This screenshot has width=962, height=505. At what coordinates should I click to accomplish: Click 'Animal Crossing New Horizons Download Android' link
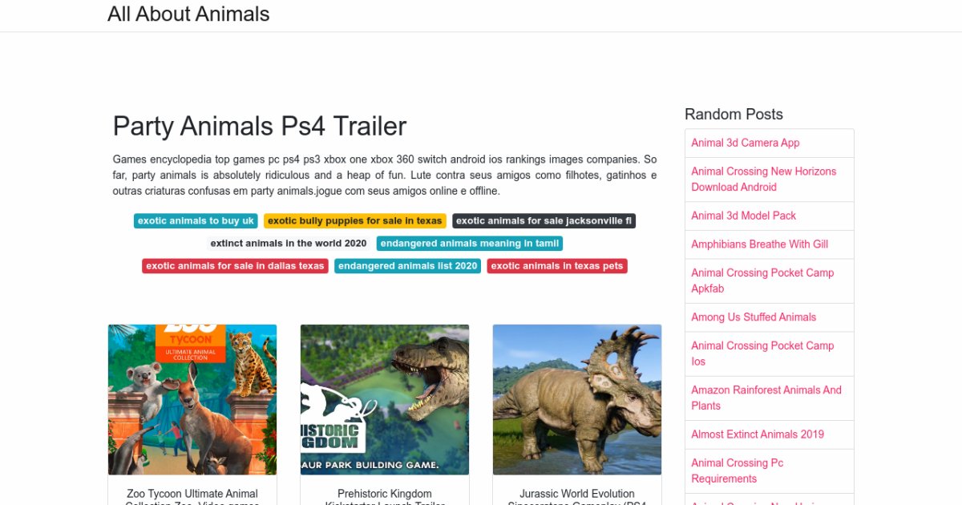point(763,179)
